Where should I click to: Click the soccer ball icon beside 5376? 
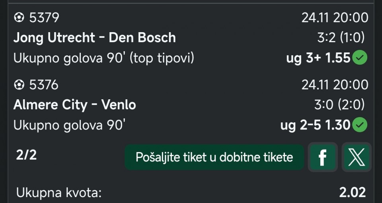pos(19,85)
